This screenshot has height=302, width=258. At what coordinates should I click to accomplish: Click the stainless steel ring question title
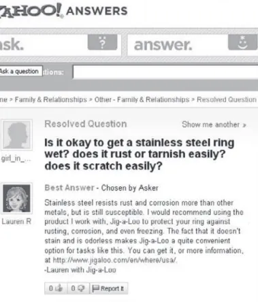click(x=140, y=154)
